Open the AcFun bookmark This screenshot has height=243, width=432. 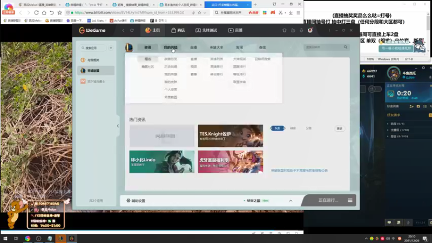click(118, 21)
